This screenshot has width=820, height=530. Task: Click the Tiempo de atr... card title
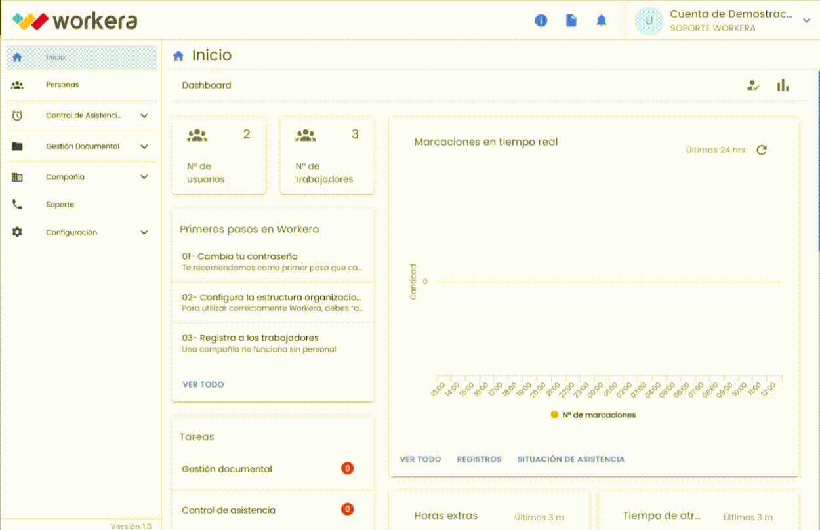click(x=662, y=516)
